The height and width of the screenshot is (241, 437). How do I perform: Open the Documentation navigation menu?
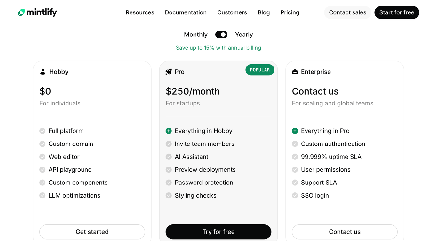point(186,12)
